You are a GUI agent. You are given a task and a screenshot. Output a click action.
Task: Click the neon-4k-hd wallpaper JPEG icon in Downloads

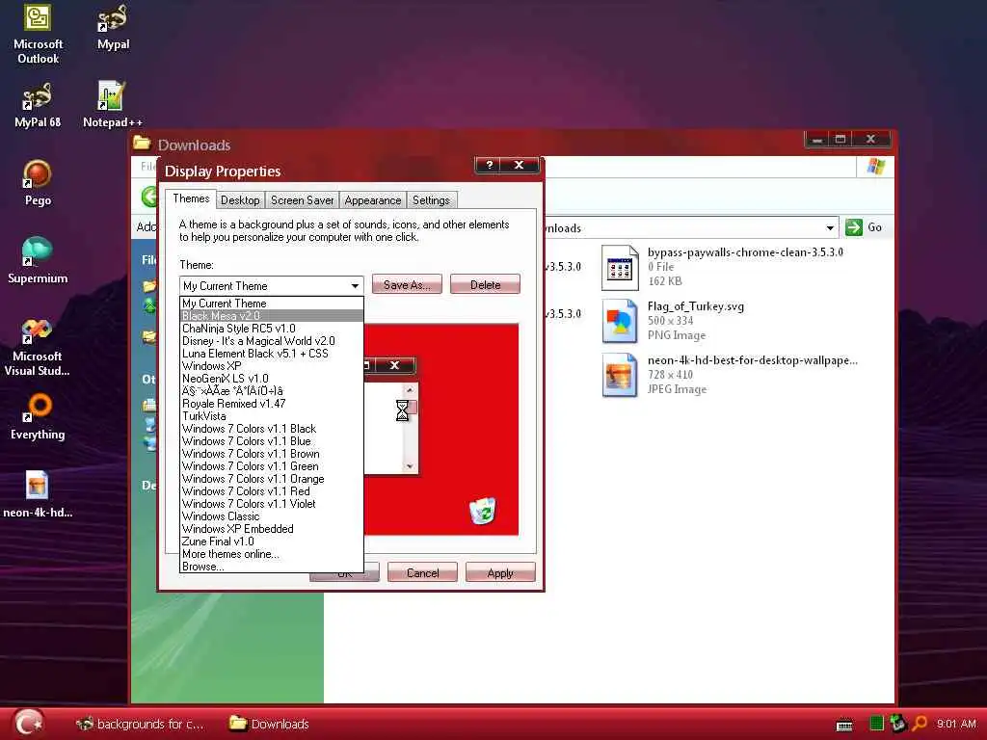click(x=620, y=376)
